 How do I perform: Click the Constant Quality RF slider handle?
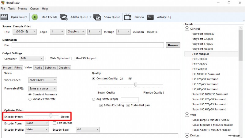pos(136,85)
